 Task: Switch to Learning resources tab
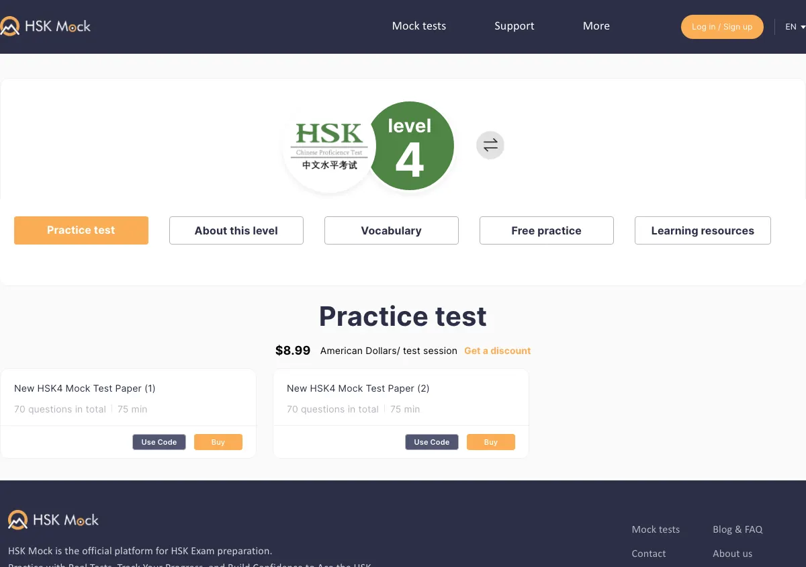[703, 230]
